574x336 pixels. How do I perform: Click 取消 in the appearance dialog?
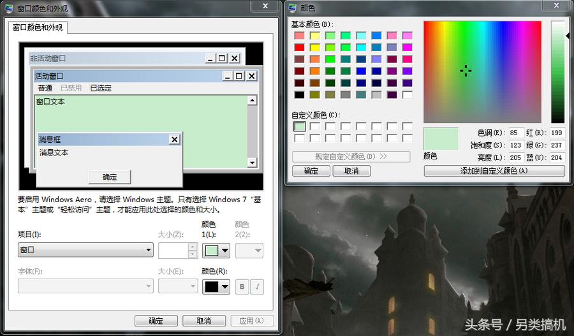coord(204,321)
